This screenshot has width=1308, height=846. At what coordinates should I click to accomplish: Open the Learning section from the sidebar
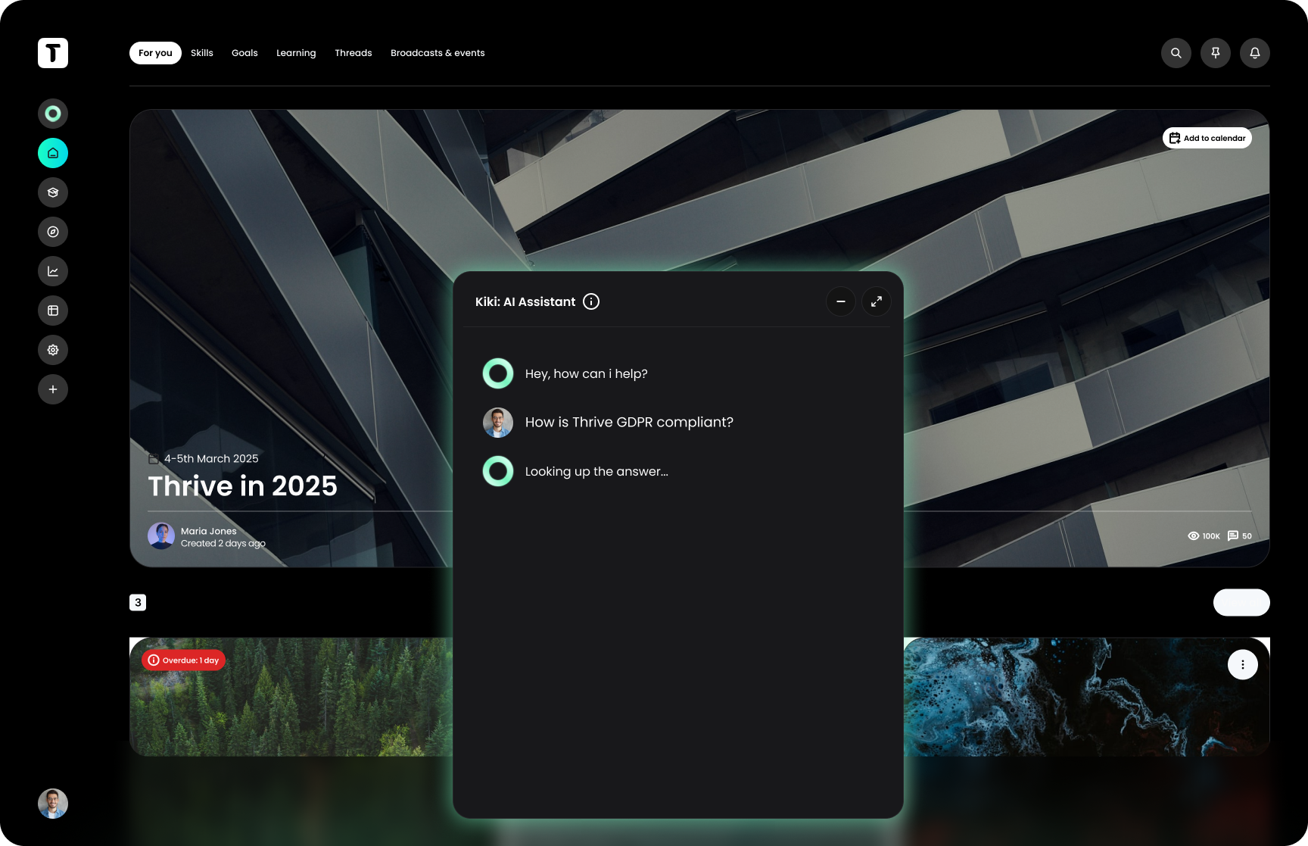click(x=53, y=192)
